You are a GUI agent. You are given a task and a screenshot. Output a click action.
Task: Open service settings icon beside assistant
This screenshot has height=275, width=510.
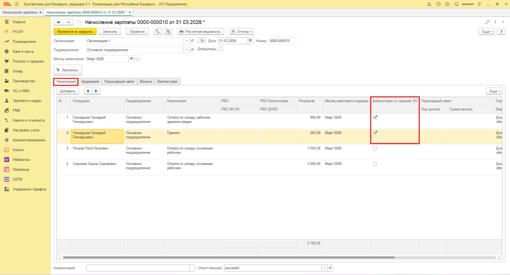479,4
